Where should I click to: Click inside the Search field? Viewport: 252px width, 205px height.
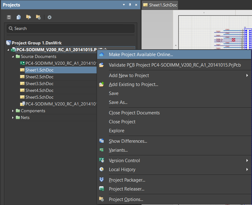click(x=62, y=28)
